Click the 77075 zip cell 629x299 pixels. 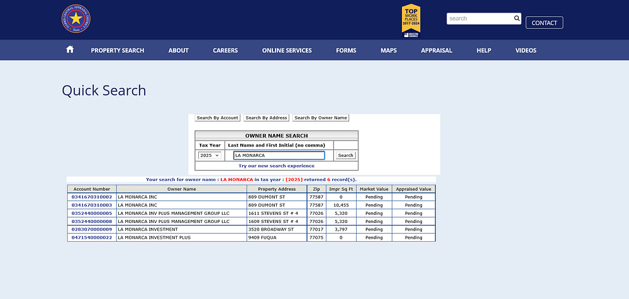point(316,237)
